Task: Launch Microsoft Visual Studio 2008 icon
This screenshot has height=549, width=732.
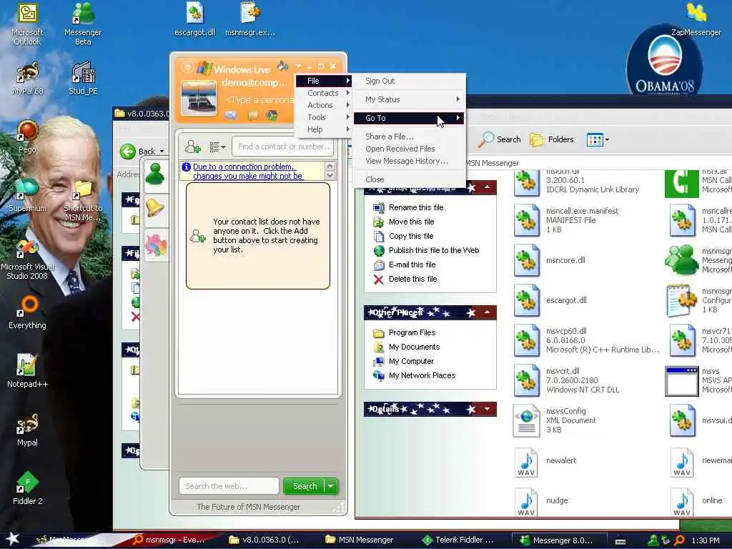Action: (27, 259)
